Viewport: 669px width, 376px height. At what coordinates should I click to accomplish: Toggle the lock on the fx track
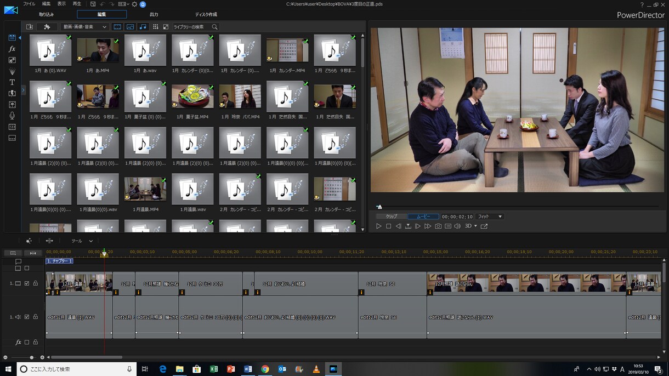36,342
